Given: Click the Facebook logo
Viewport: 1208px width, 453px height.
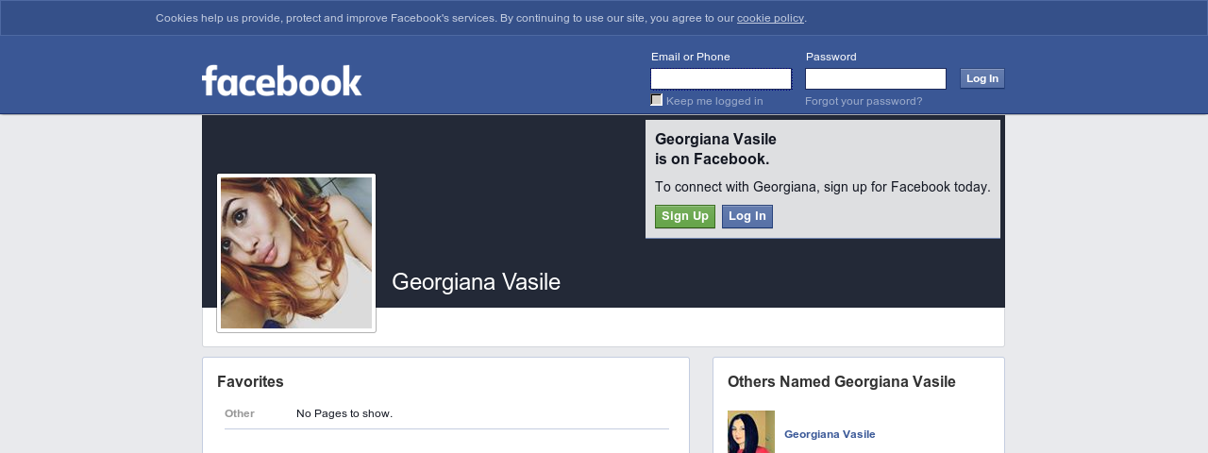Looking at the screenshot, I should coord(281,80).
